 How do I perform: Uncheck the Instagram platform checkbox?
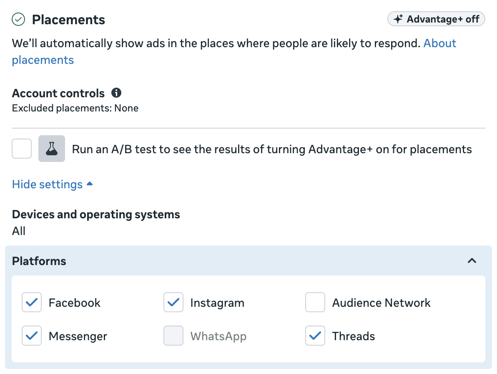(x=173, y=303)
